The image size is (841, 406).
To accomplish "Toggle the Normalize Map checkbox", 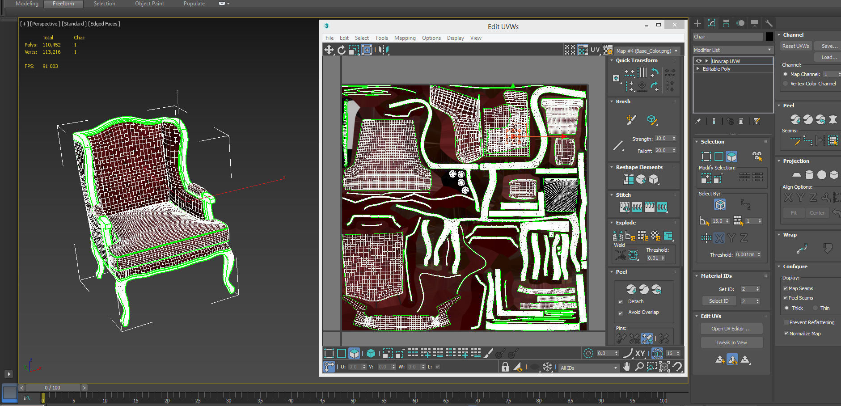I will coord(786,334).
